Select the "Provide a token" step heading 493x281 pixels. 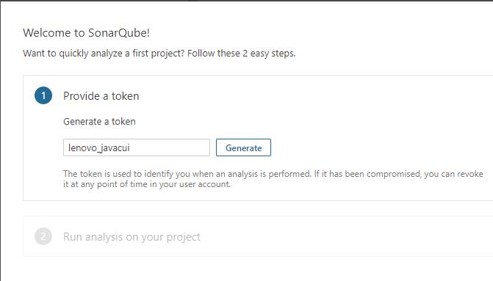101,96
